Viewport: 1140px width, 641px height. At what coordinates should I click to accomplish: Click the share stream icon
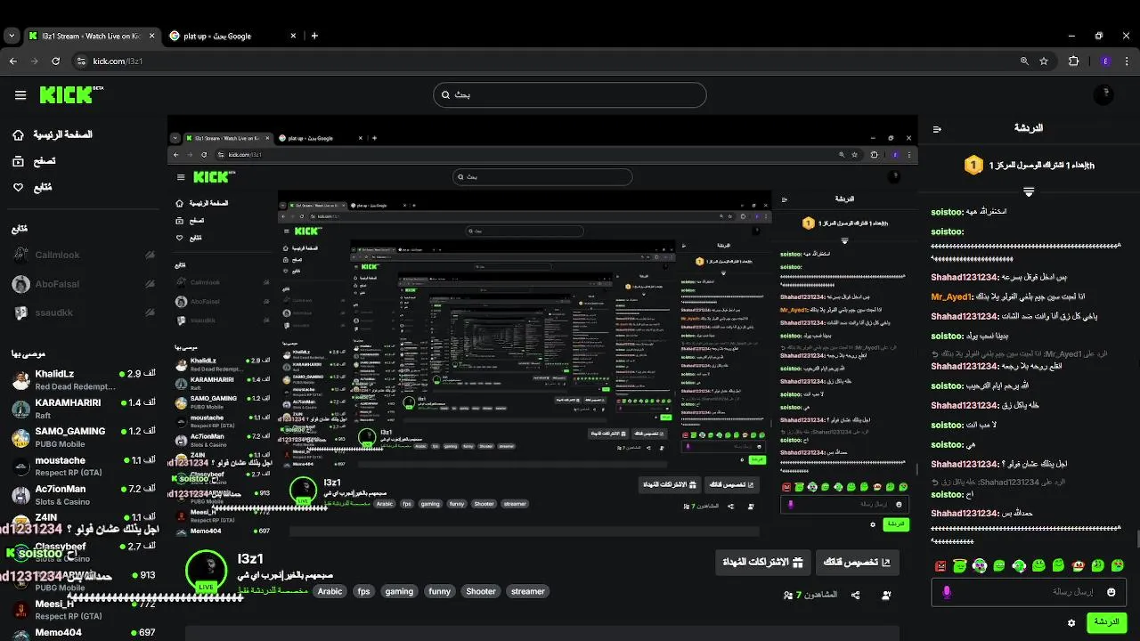click(856, 595)
